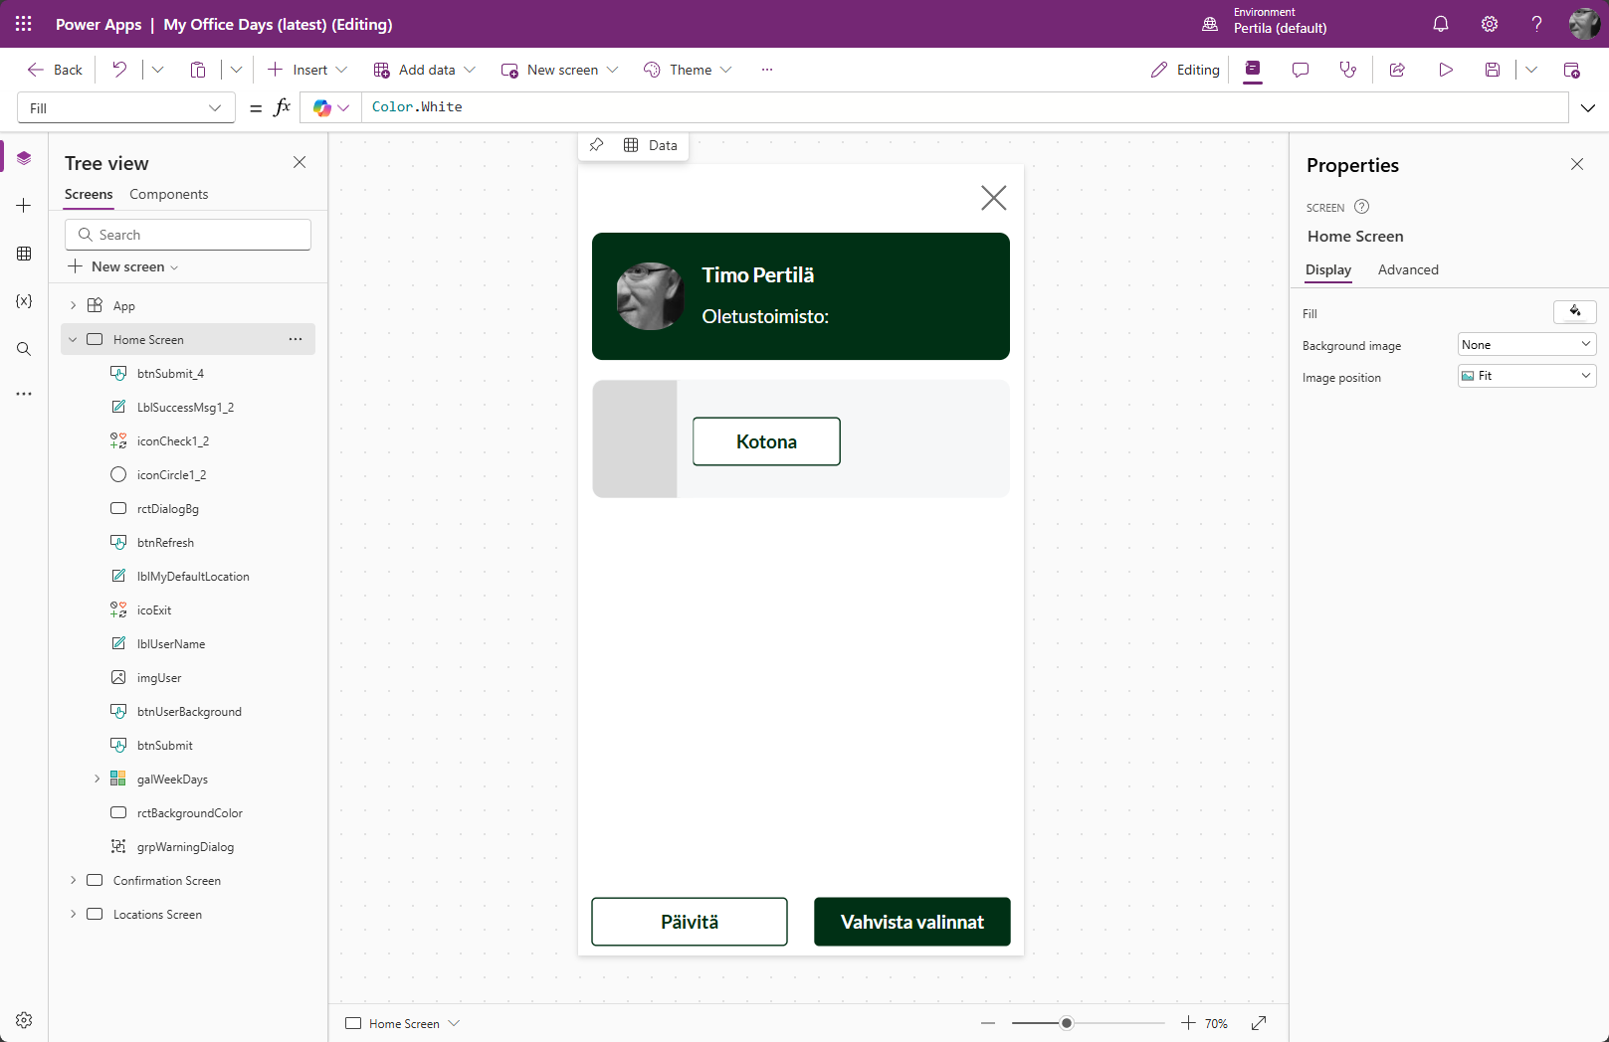The height and width of the screenshot is (1042, 1609).
Task: Open the Fill color picker swatch
Action: [x=1574, y=312]
